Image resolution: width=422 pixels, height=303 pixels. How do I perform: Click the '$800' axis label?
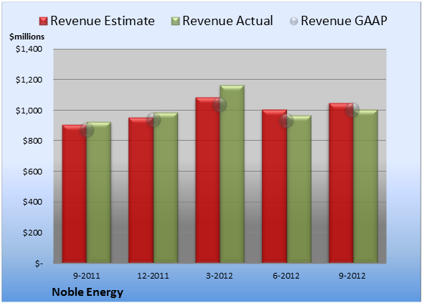(32, 141)
